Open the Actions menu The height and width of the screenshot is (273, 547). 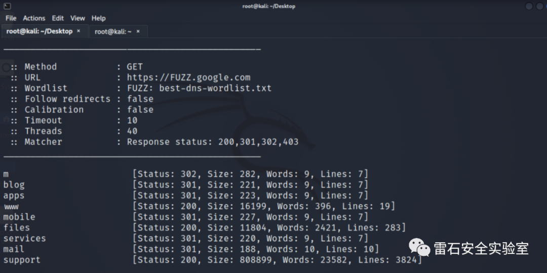pos(34,18)
